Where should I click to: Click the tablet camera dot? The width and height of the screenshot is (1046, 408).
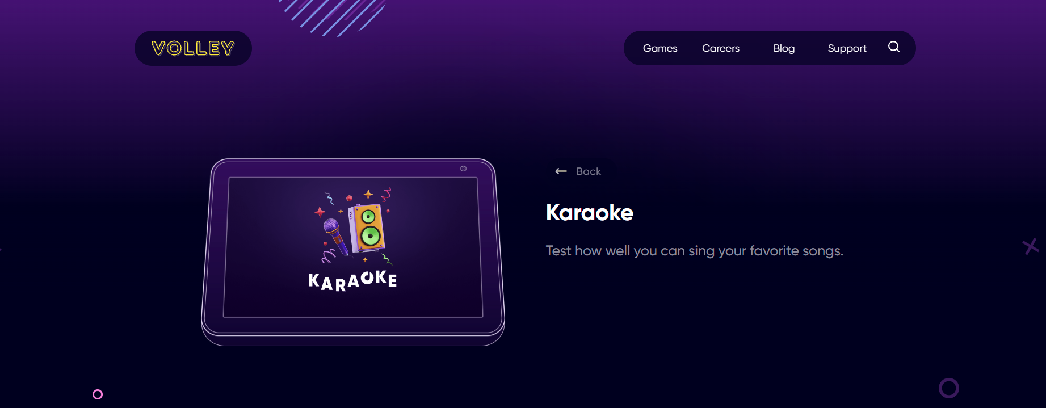click(x=463, y=169)
